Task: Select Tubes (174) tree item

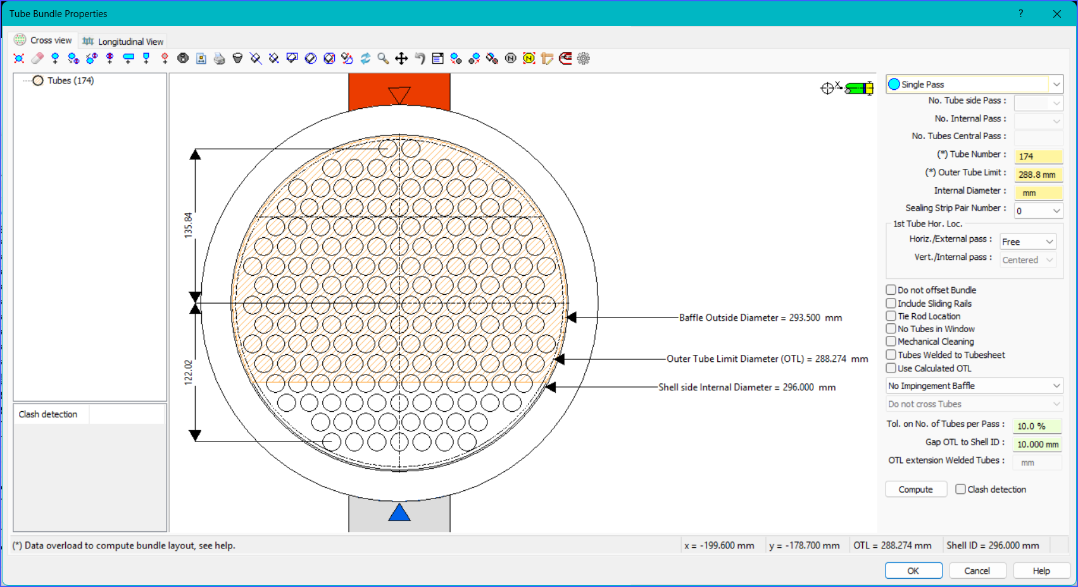Action: point(70,80)
